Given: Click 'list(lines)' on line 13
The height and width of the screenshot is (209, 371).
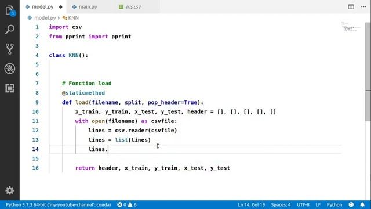Looking at the screenshot, I should pos(133,140).
